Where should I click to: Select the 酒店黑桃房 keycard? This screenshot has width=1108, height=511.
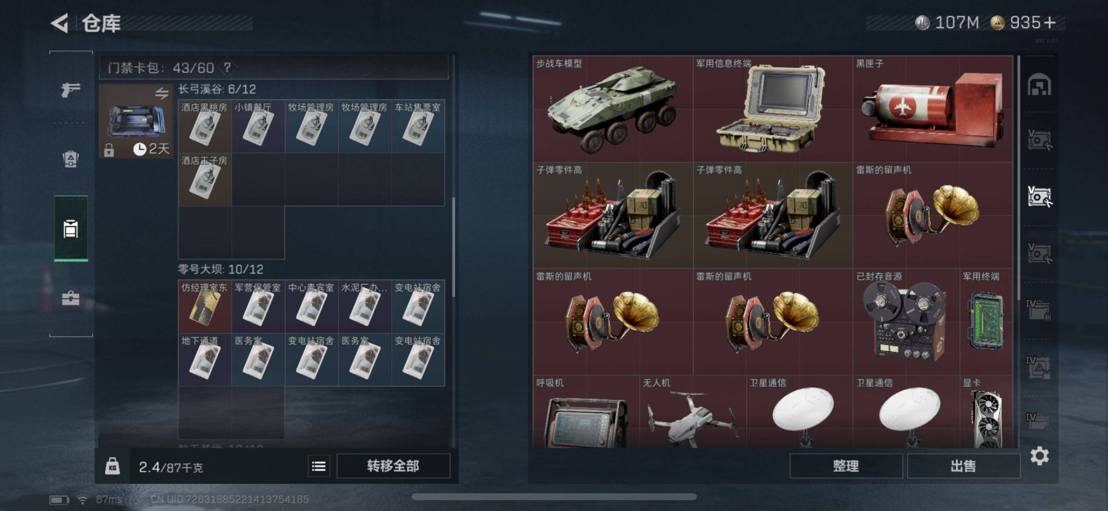point(205,126)
